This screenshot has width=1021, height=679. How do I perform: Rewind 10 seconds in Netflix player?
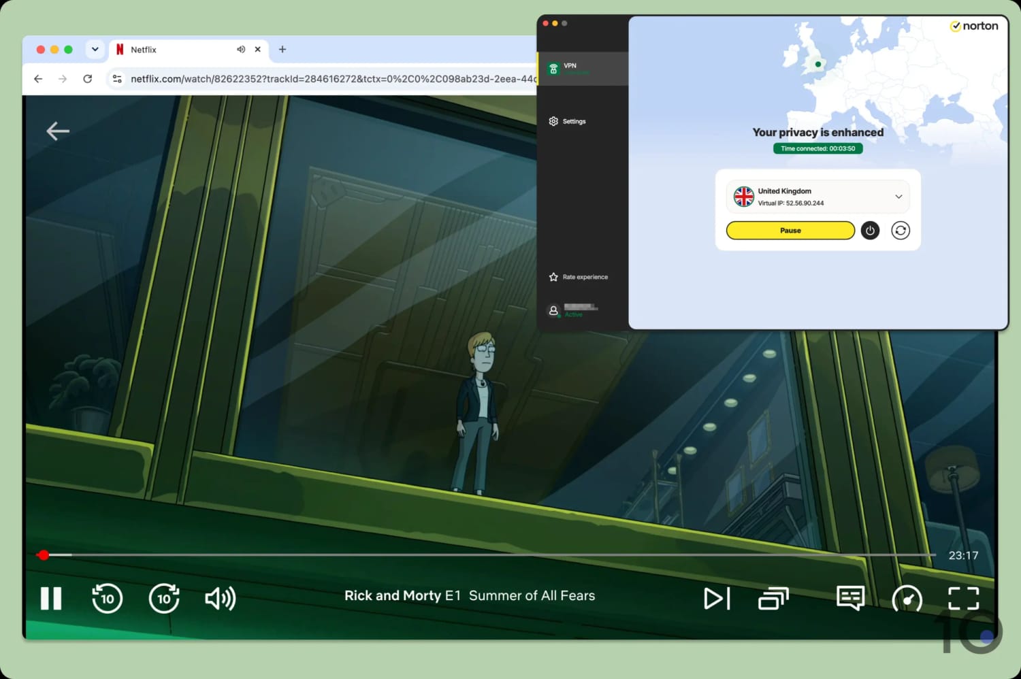tap(107, 599)
